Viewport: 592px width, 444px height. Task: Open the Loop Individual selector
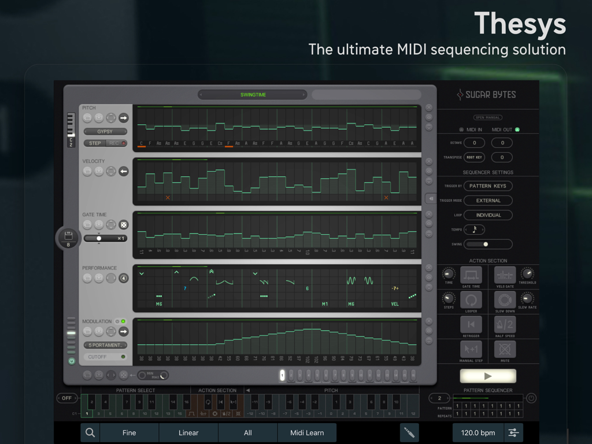[x=487, y=215]
